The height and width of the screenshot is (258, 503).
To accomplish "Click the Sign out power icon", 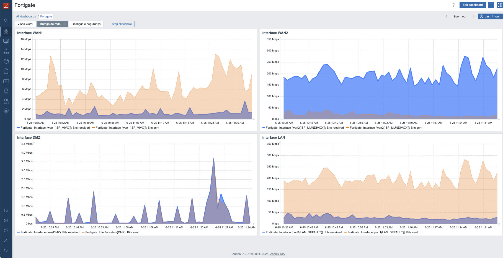I will tap(6, 250).
